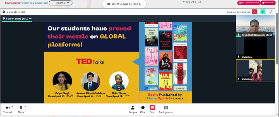
Task: Mute the microphone
Action: (x=21, y=110)
